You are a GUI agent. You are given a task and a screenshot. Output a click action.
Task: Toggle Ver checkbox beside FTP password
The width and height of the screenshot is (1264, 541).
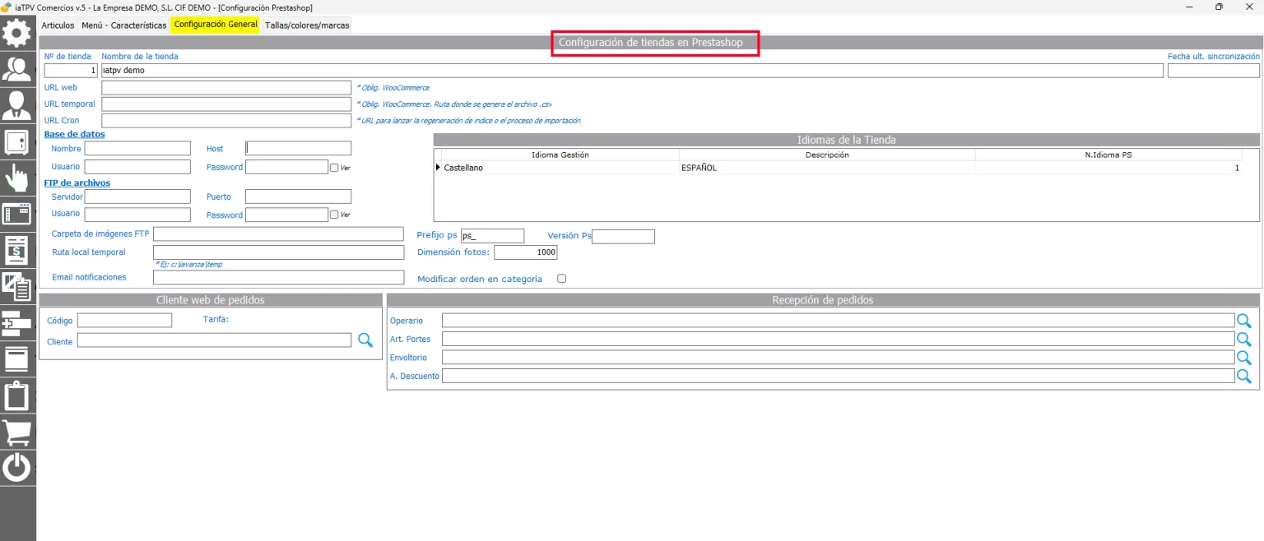pos(334,215)
